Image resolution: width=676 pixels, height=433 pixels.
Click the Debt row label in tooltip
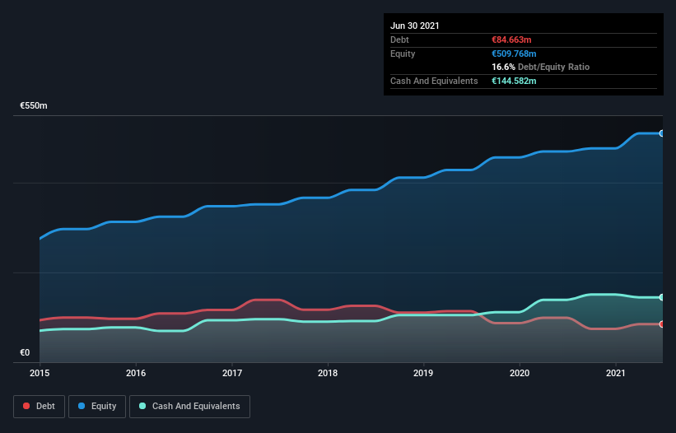399,40
